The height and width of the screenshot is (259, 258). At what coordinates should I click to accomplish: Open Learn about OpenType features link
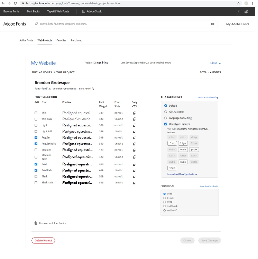182,174
